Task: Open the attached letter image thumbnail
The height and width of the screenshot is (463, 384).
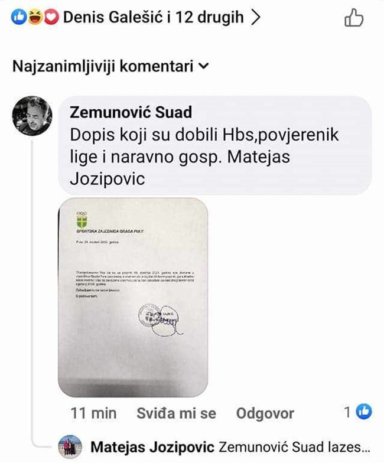Action: tap(133, 298)
